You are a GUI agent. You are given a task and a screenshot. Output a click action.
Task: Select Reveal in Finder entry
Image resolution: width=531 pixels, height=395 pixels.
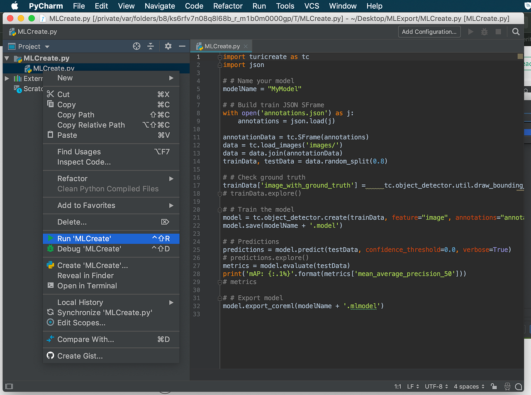click(111, 276)
